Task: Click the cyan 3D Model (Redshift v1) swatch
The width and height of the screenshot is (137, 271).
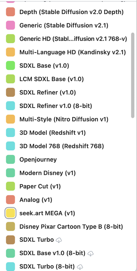Action: coord(11,133)
